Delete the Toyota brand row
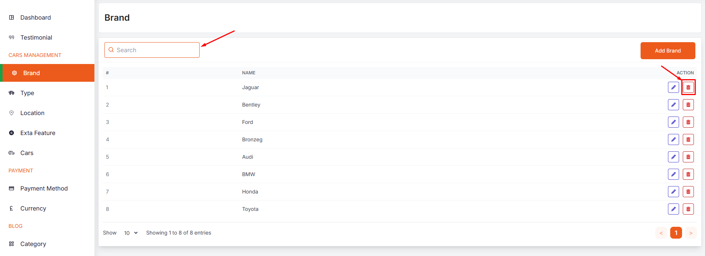This screenshot has height=256, width=705. (688, 209)
